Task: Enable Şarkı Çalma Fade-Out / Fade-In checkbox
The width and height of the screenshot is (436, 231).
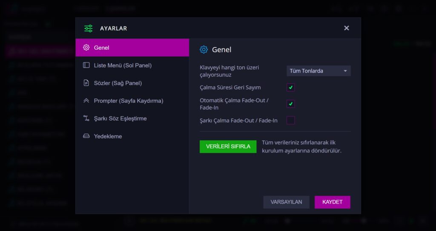Action: 290,120
